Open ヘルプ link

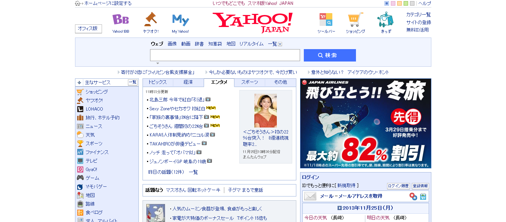[425, 3]
